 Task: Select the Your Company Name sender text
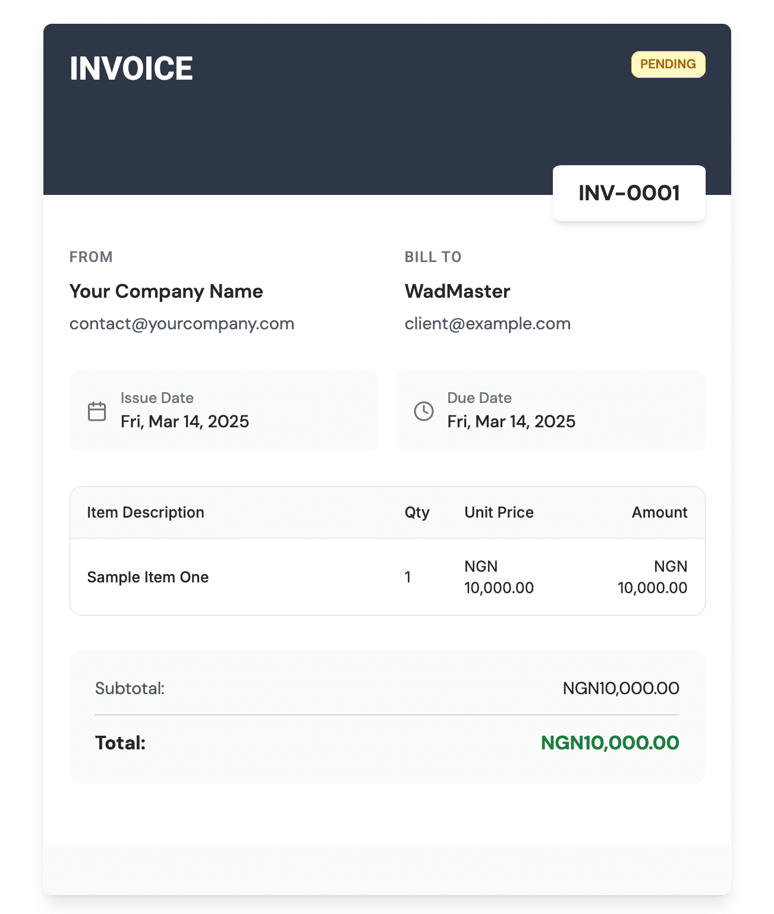coord(166,291)
